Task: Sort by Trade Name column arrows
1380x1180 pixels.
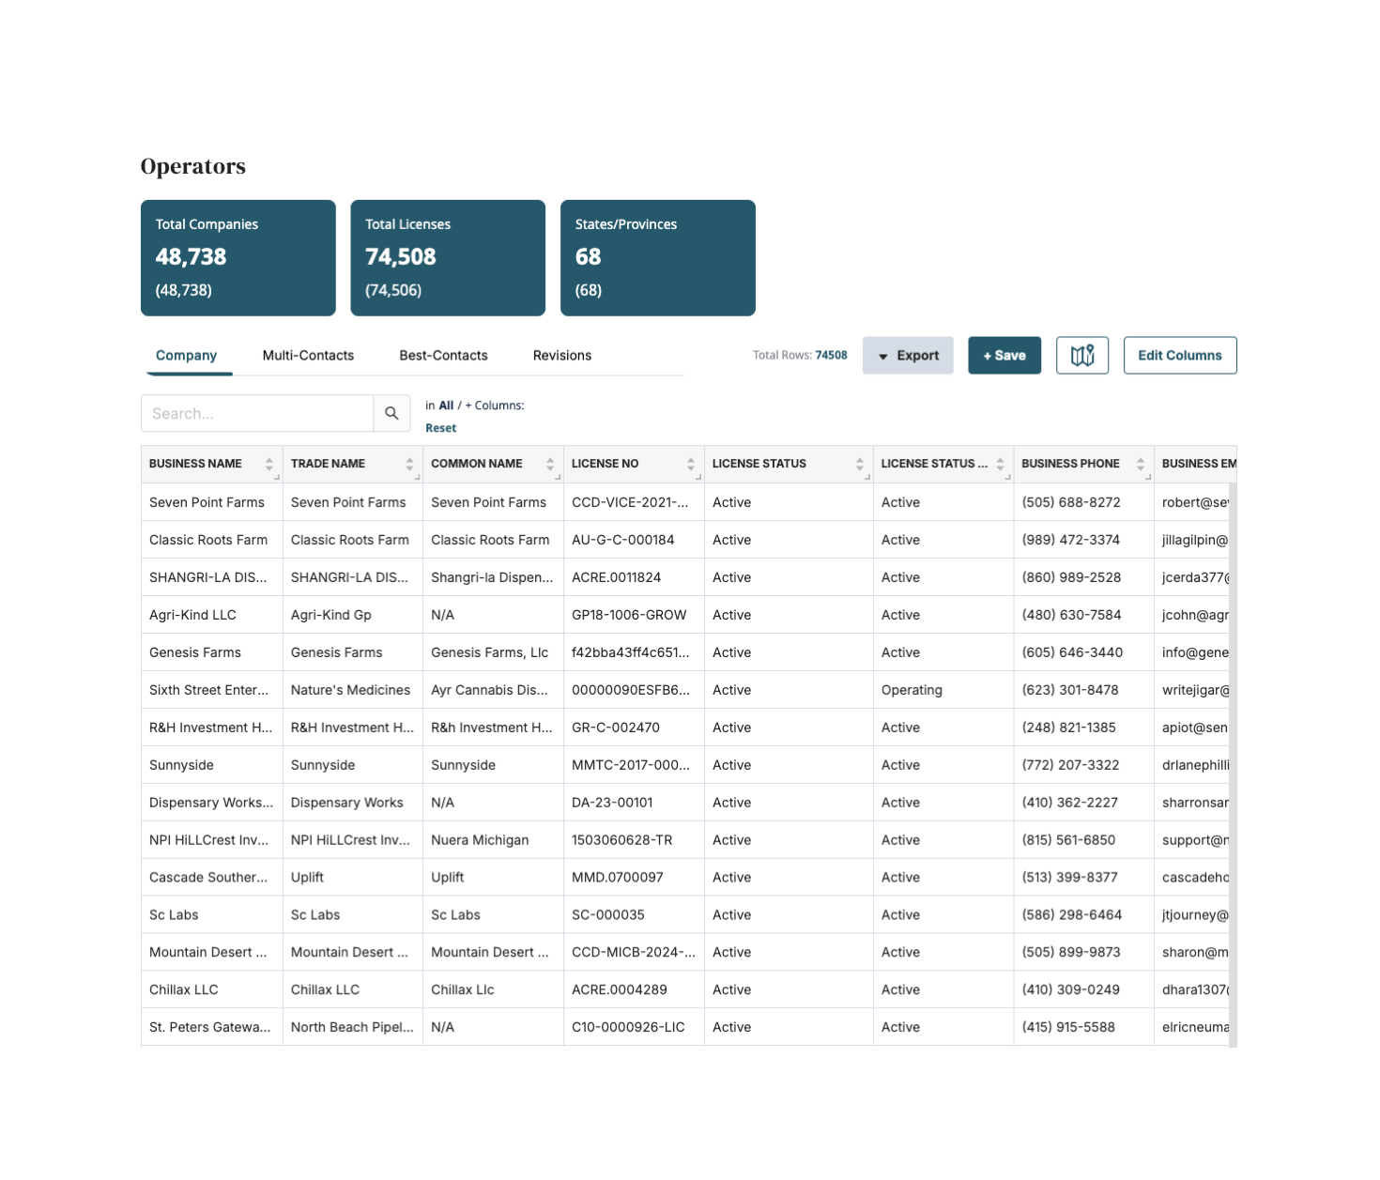Action: pyautogui.click(x=409, y=464)
